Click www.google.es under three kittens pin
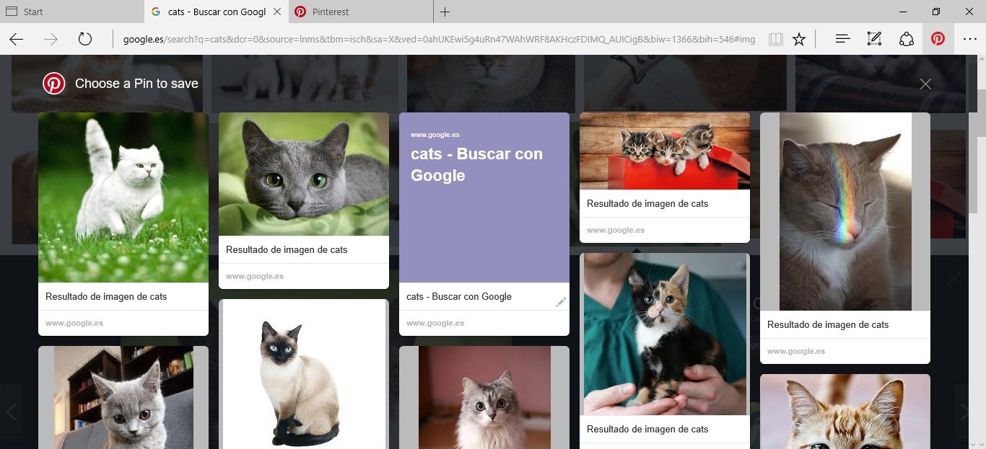Screen dimensions: 986x449 tap(616, 230)
